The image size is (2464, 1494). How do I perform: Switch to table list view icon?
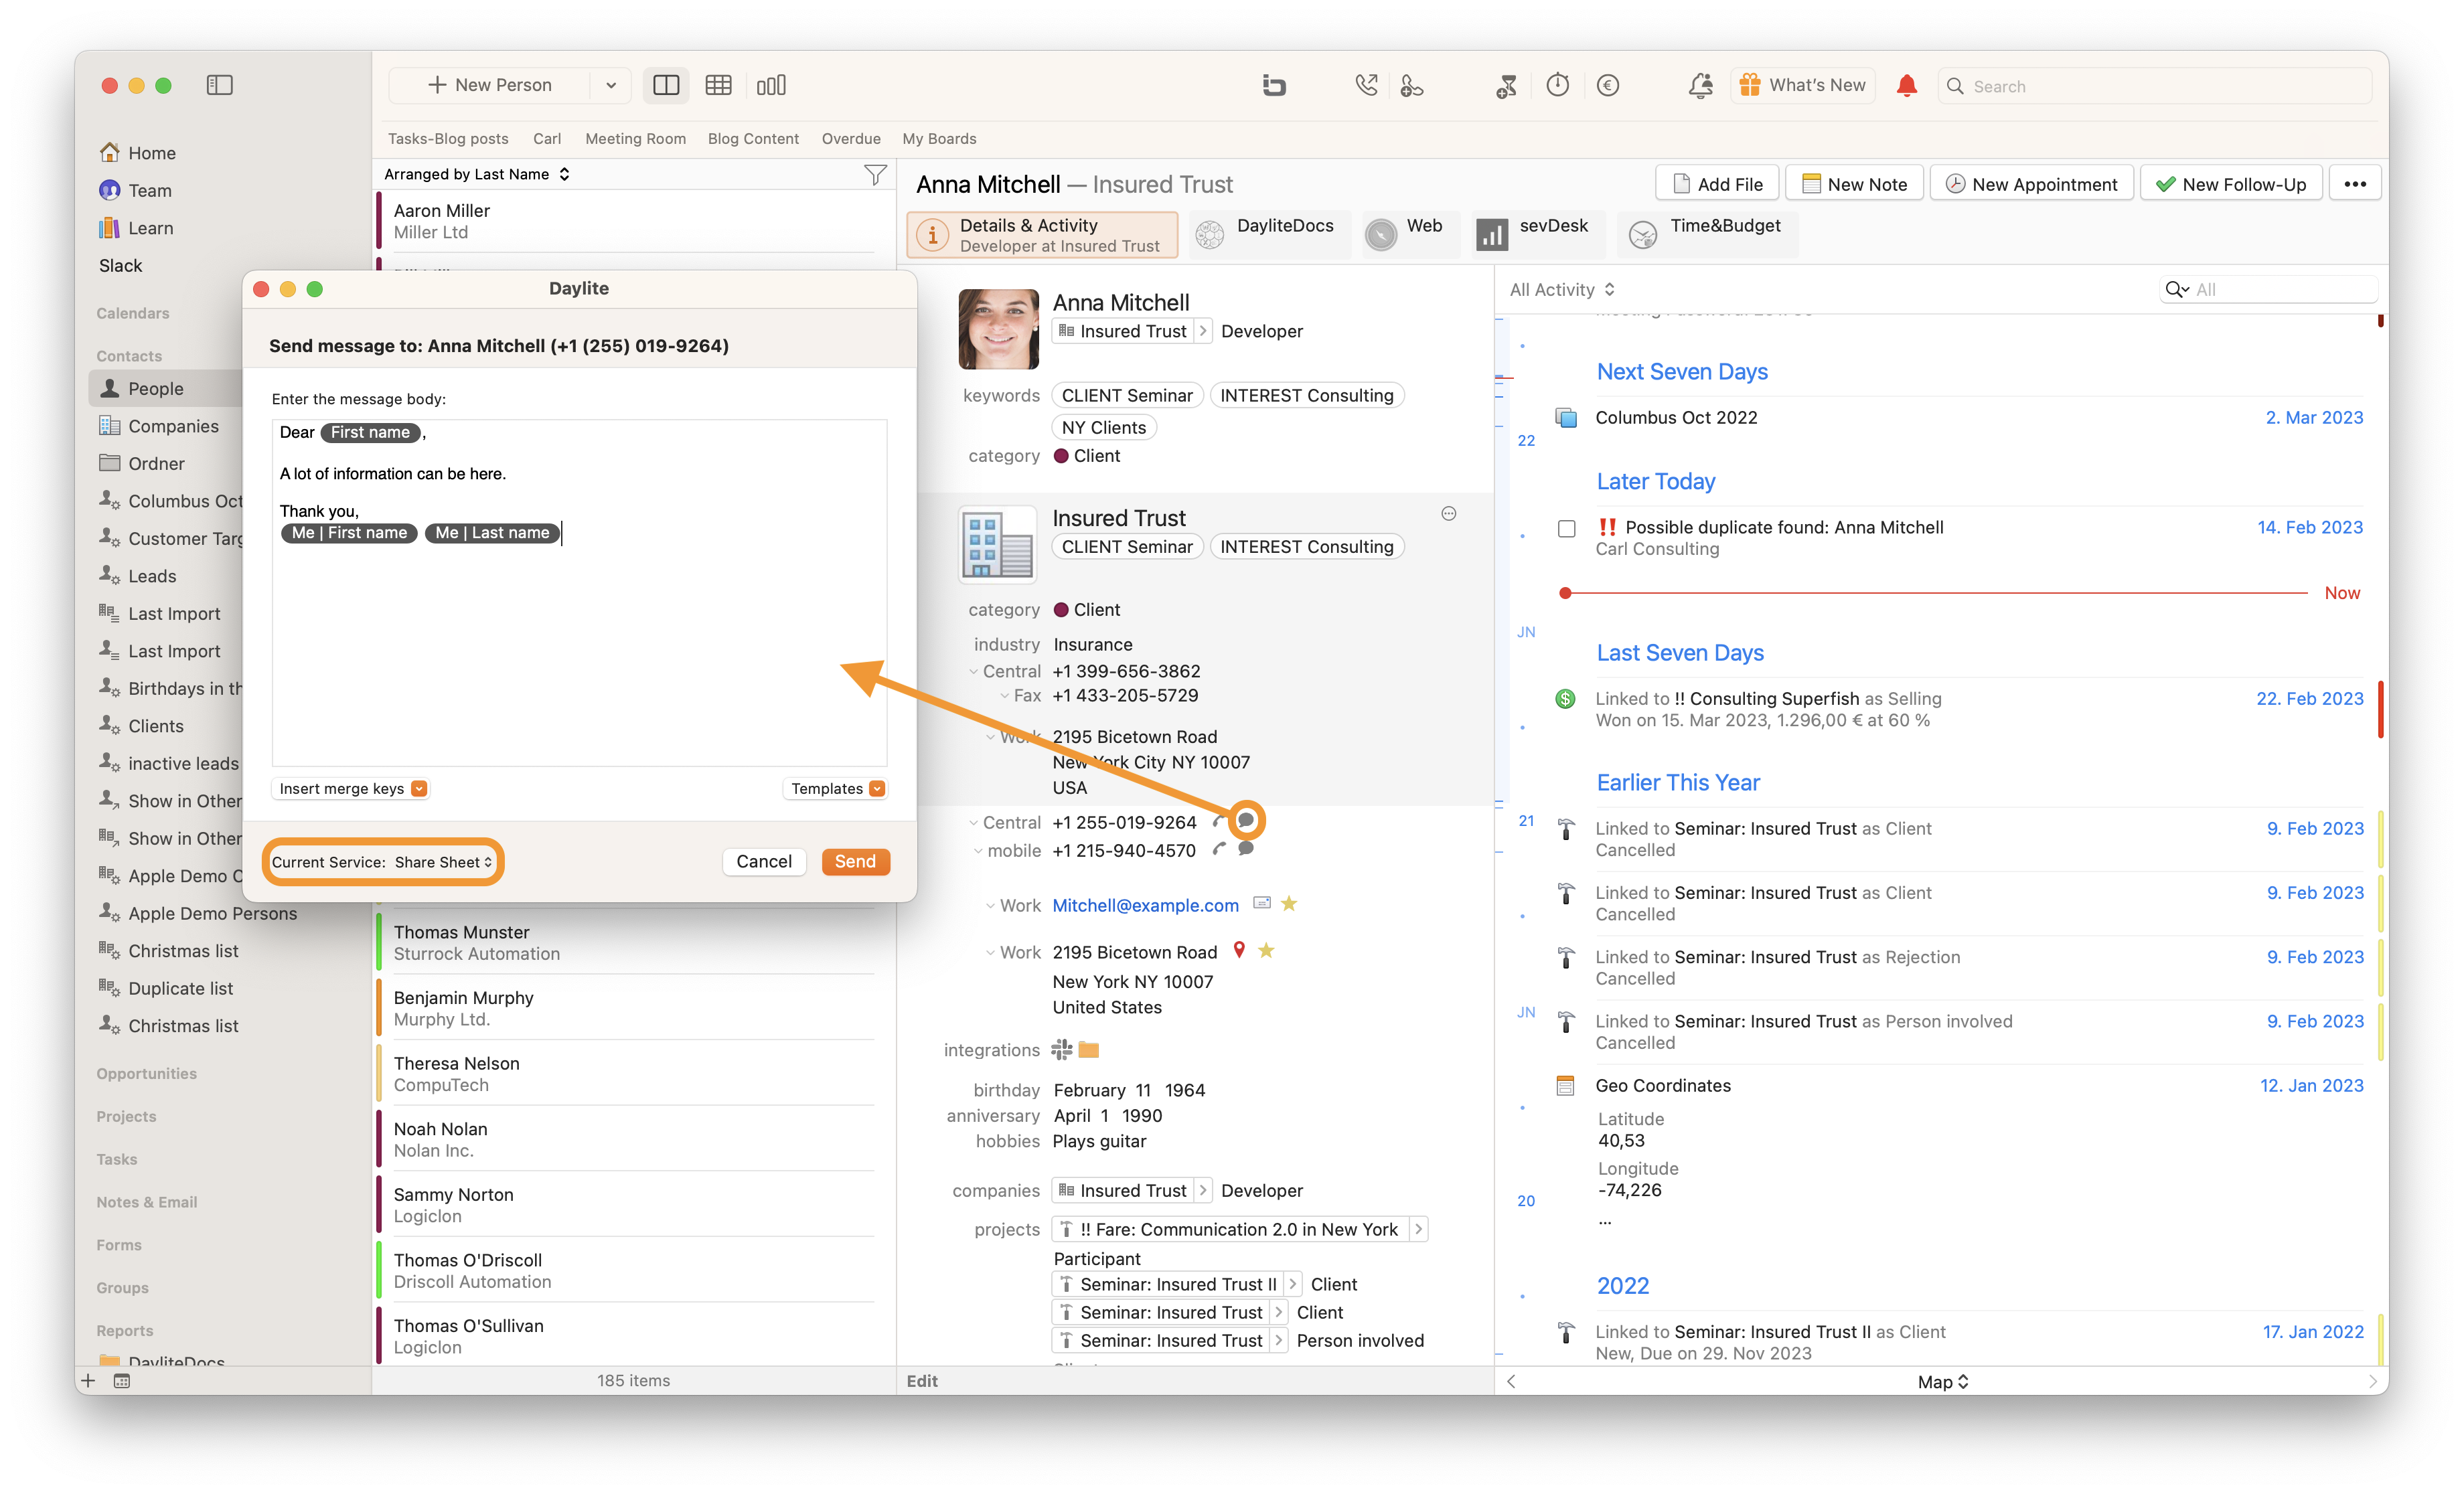718,85
